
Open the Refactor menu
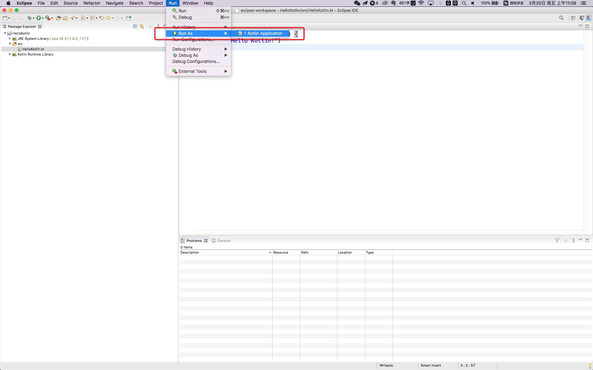92,3
